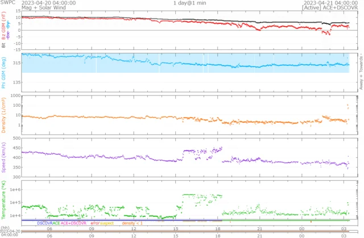
Task: Click the 'Temperature (°K)' axis label
Action: [4, 199]
